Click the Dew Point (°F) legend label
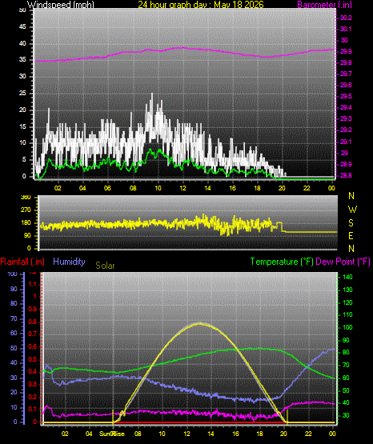 point(343,262)
